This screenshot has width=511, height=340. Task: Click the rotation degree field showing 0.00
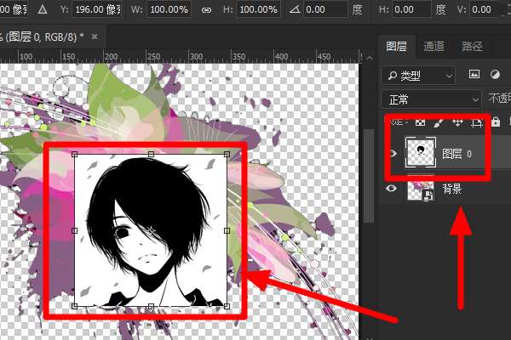[x=325, y=9]
